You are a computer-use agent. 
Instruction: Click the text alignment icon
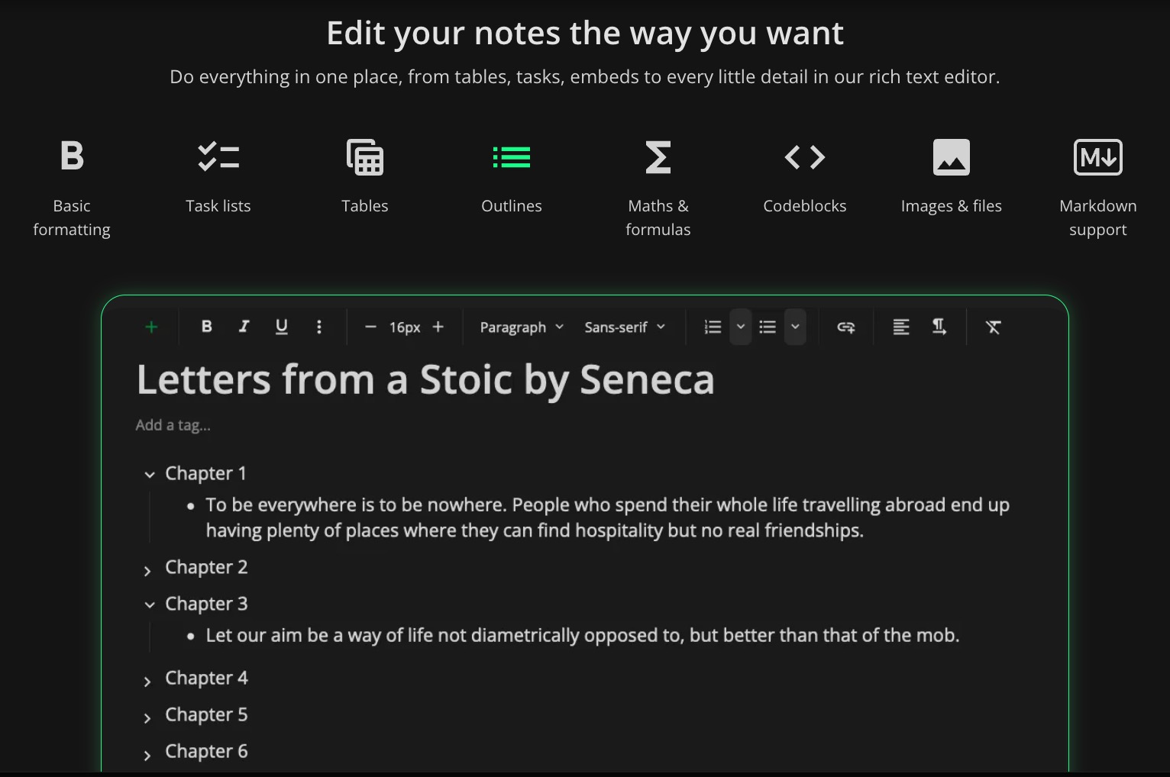pos(901,327)
